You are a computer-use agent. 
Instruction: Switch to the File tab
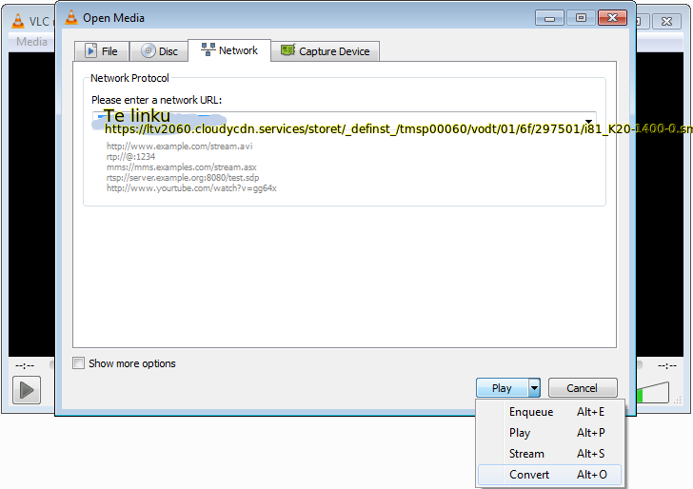pyautogui.click(x=102, y=51)
